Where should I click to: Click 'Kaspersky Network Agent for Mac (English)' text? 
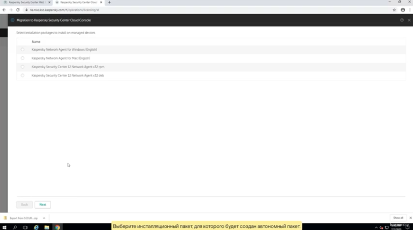tap(61, 58)
